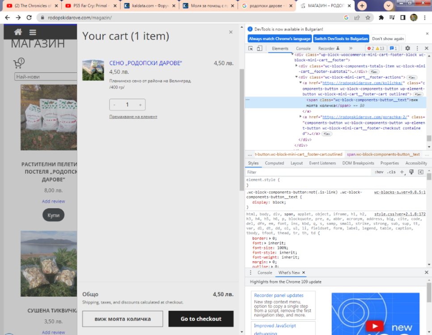Click the issues counter badge
Viewport: 432px width, 335px height.
pos(394,48)
